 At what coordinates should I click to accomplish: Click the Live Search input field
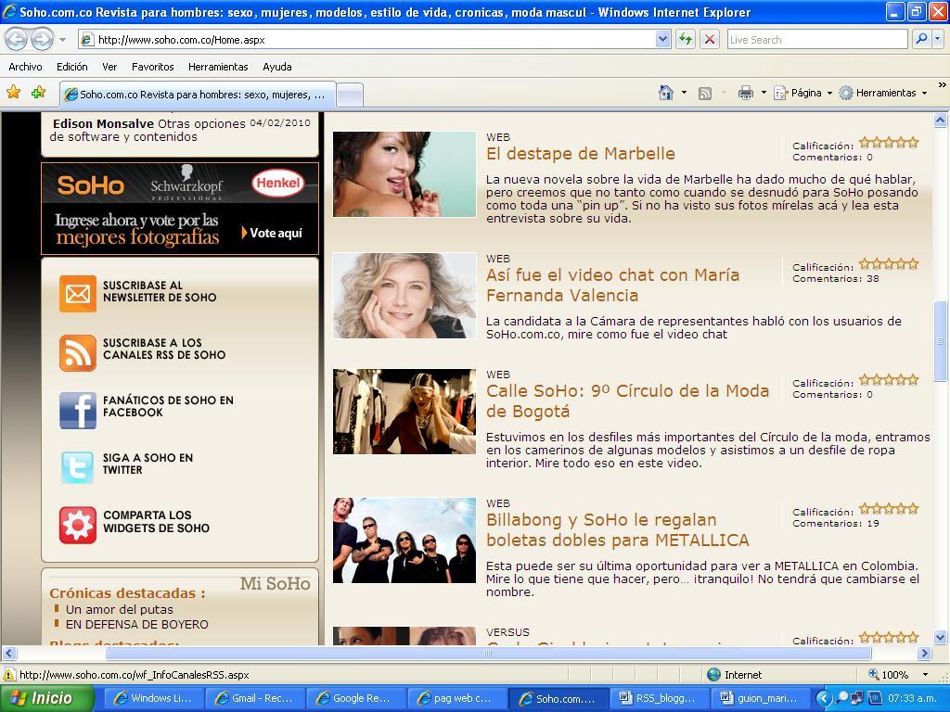pos(816,39)
